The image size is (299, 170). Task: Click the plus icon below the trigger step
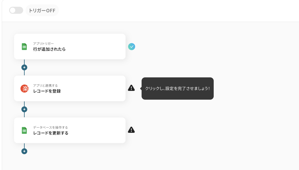tap(24, 67)
